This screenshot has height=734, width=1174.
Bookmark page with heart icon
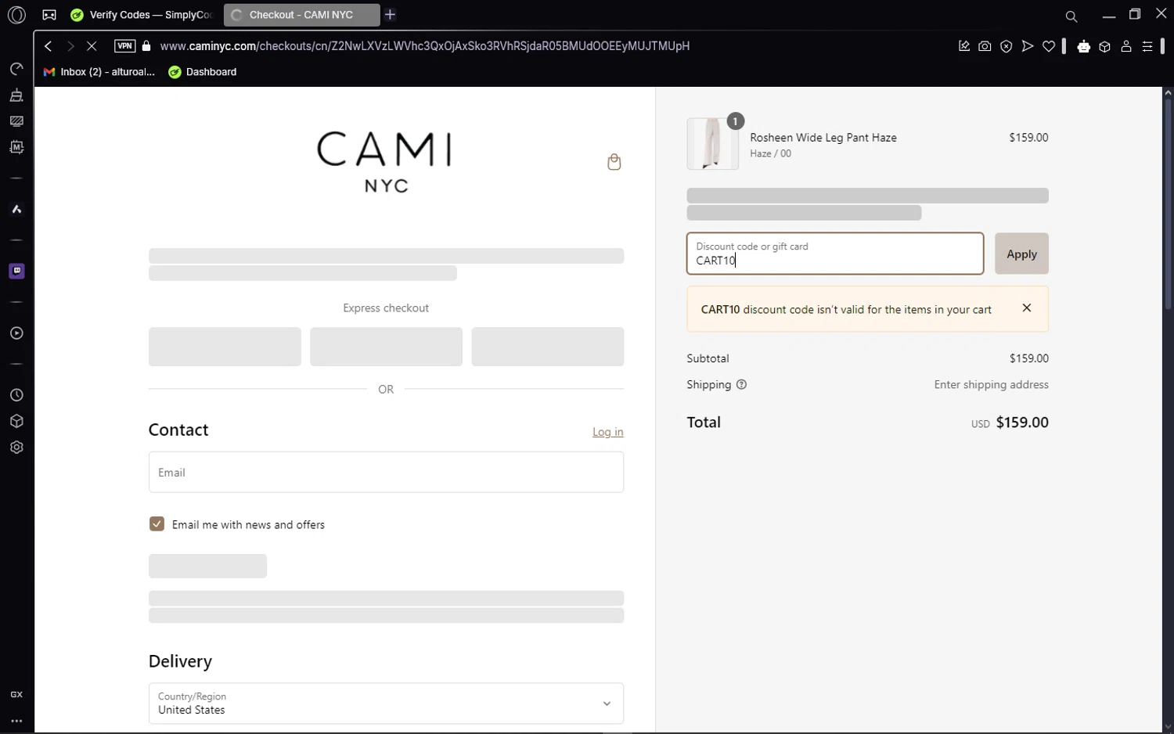(1049, 46)
